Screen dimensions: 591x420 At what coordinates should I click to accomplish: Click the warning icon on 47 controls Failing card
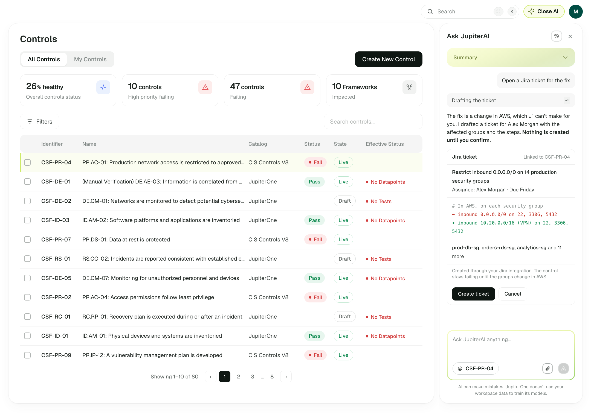(307, 87)
